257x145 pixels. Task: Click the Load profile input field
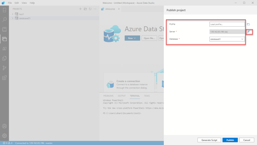tap(227, 24)
